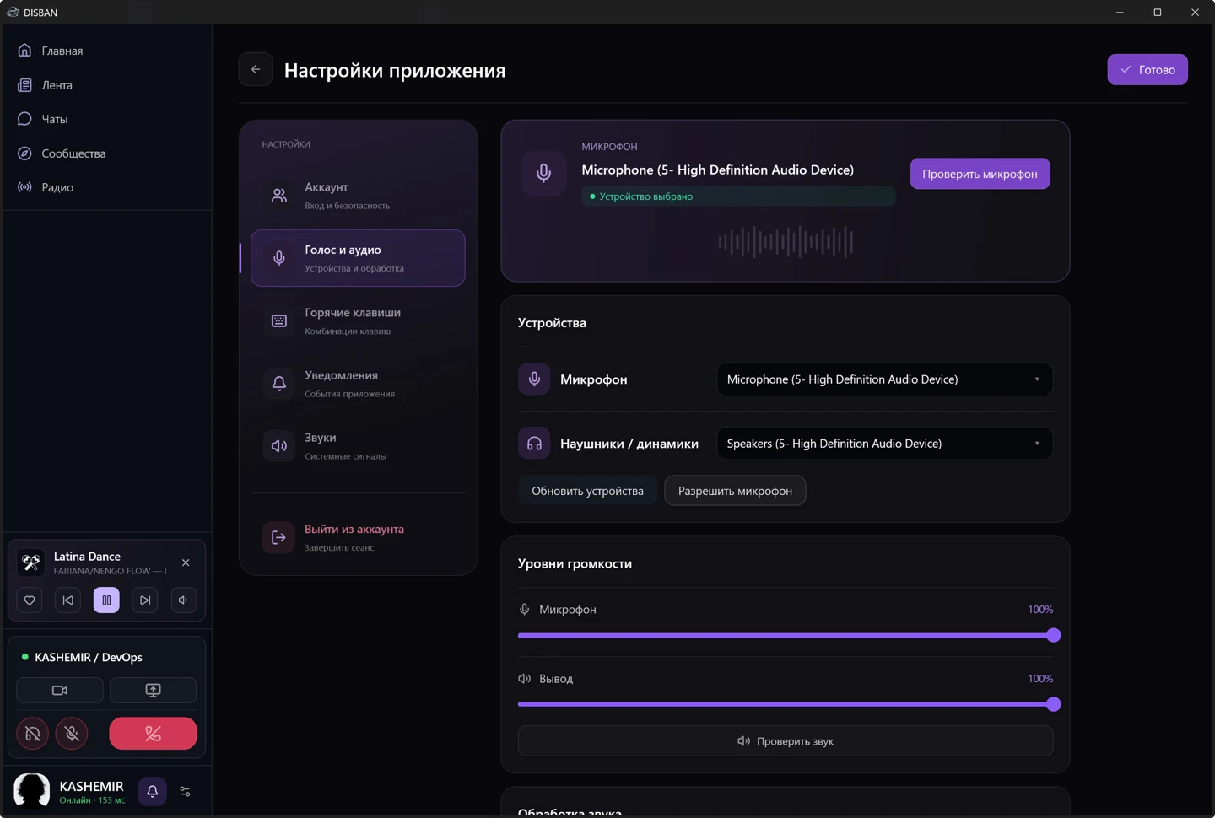The image size is (1215, 818).
Task: Open player volume control
Action: [x=183, y=600]
